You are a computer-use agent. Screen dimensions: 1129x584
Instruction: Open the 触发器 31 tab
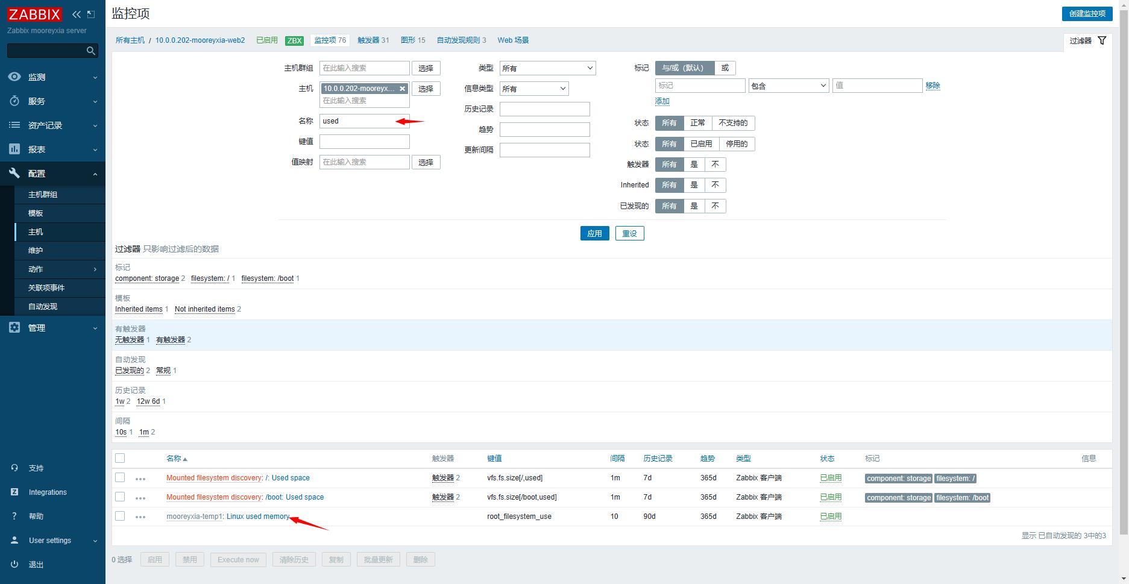point(373,40)
